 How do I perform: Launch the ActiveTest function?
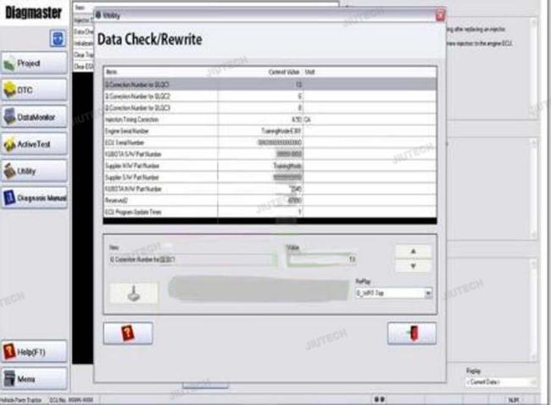pyautogui.click(x=34, y=145)
